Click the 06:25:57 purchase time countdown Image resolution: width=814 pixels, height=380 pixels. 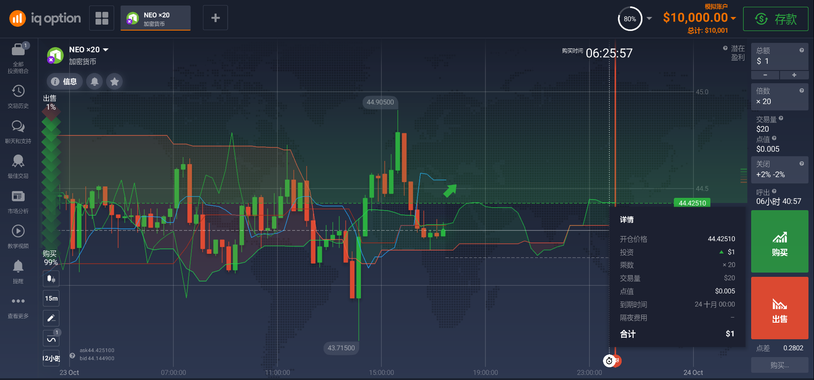[x=609, y=53]
